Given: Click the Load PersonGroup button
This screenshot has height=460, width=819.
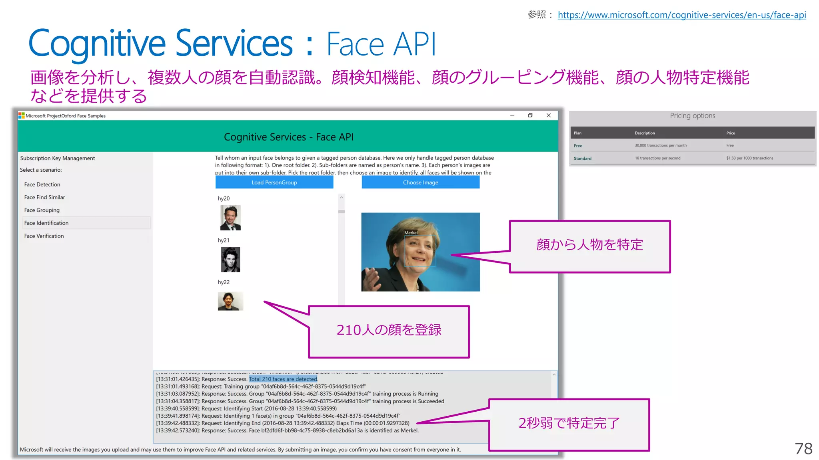Looking at the screenshot, I should (x=274, y=182).
